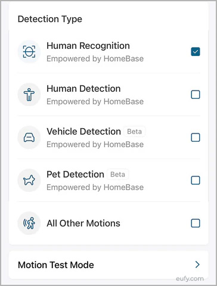
Task: Tap the Vehicle Detection title text
Action: [x=83, y=132]
